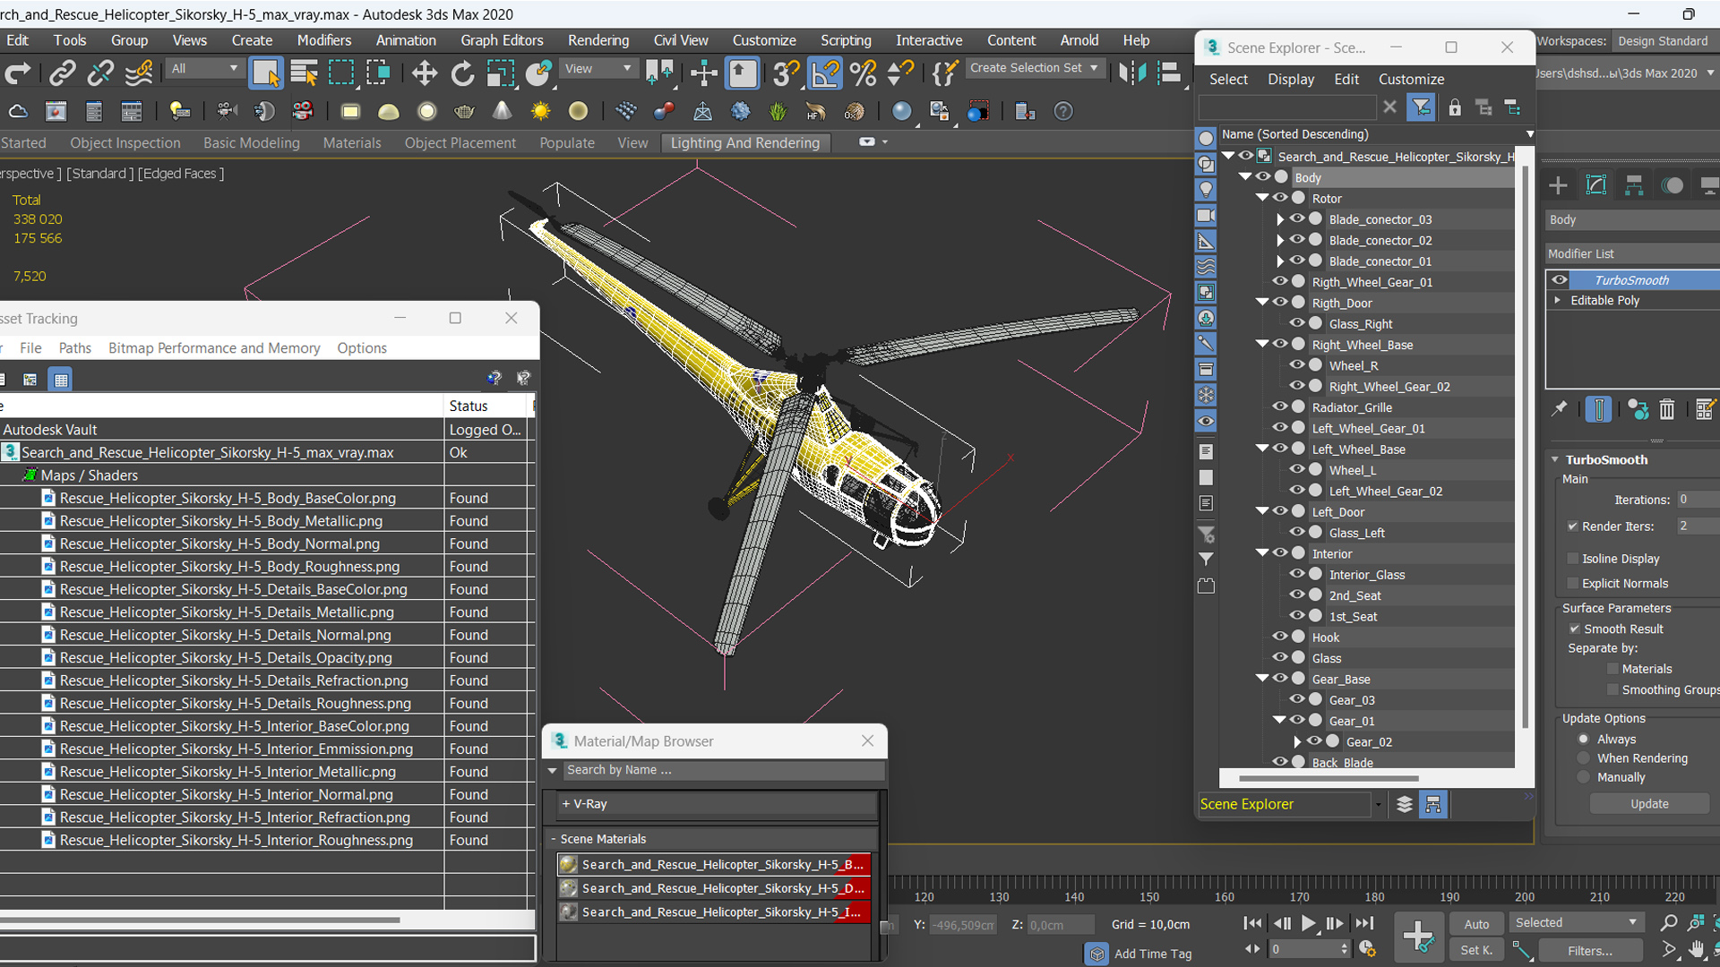Open the Rendering menu
This screenshot has width=1720, height=967.
coord(598,40)
